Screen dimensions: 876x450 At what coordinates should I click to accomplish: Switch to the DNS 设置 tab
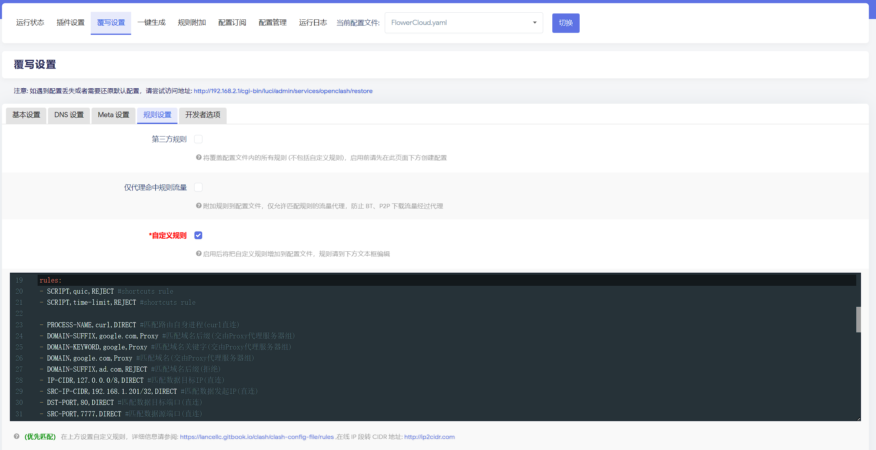click(x=69, y=115)
